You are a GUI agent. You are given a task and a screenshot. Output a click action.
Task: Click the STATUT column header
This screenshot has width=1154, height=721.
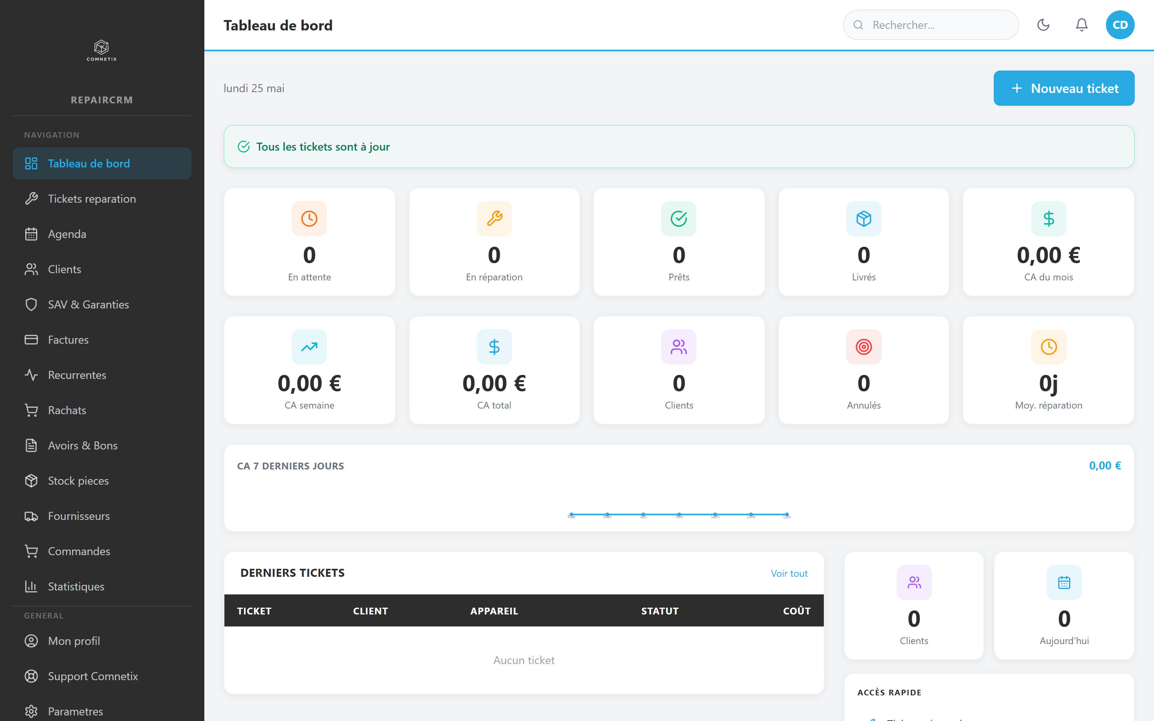660,611
